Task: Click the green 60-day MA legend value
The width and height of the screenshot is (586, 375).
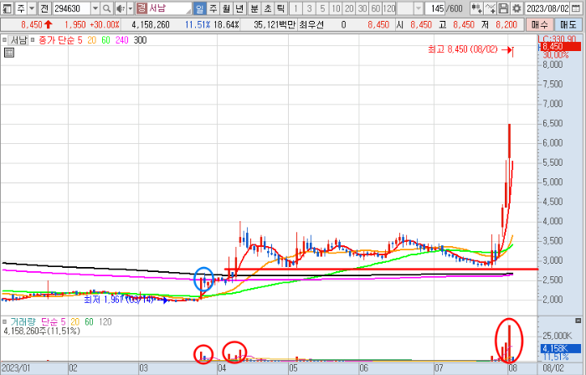Action: click(105, 40)
